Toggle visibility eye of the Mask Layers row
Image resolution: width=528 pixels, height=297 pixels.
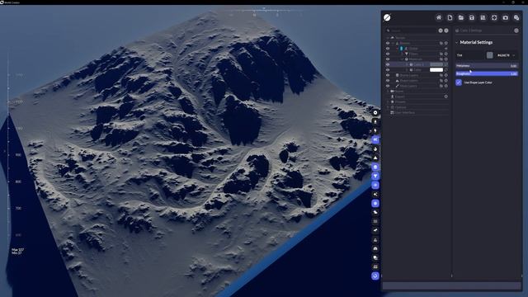[388, 86]
